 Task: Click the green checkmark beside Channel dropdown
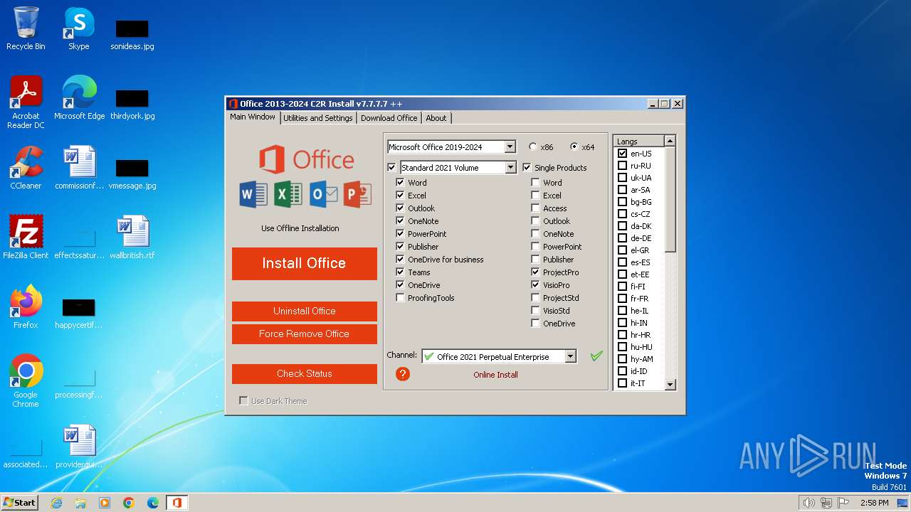[596, 356]
